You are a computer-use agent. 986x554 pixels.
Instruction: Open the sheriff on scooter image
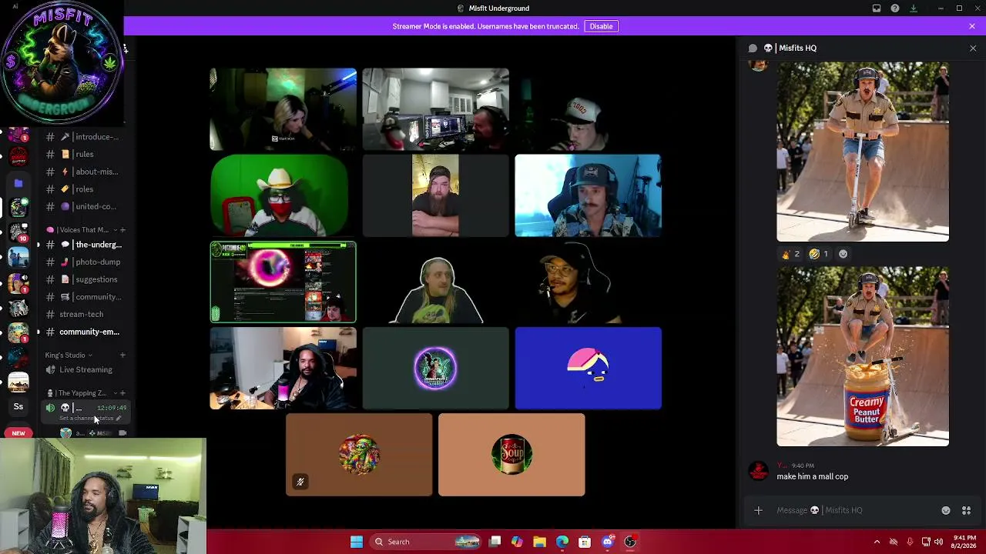863,152
